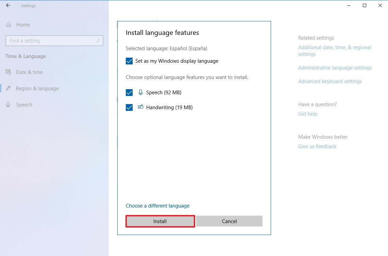Click the Install button
This screenshot has height=256, width=388.
coord(160,221)
